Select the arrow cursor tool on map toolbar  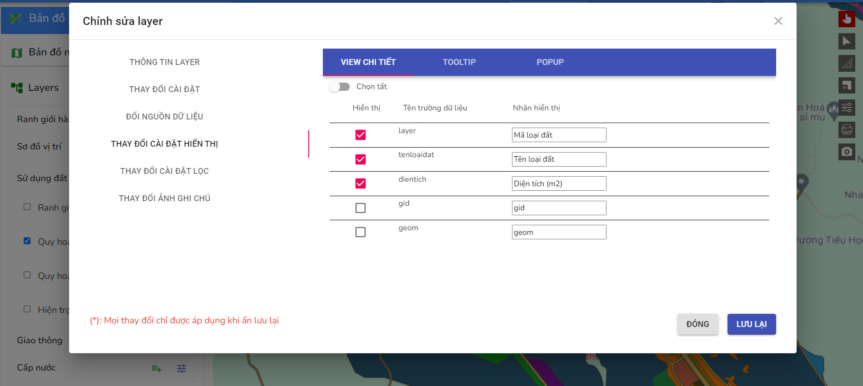click(x=847, y=41)
